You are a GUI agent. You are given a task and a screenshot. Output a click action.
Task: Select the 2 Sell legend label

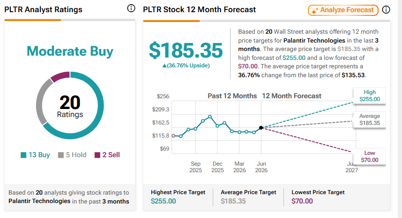[111, 155]
